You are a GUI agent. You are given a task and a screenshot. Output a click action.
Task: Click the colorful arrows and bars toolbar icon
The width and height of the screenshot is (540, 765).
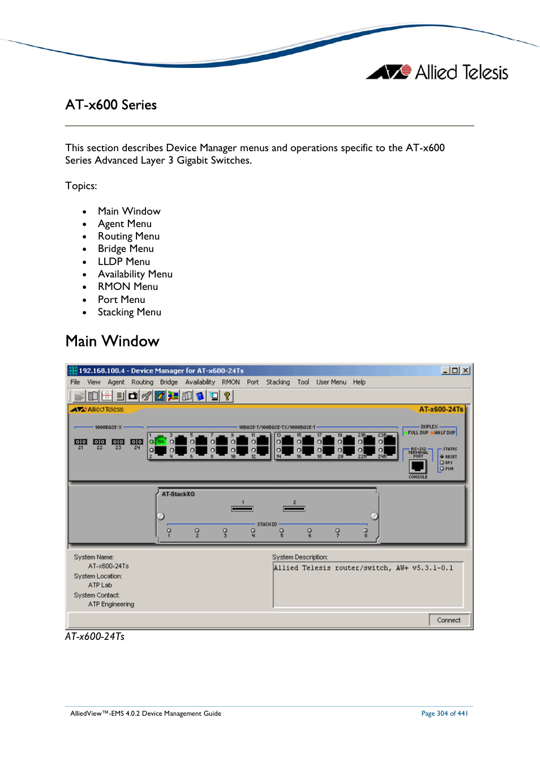173,396
